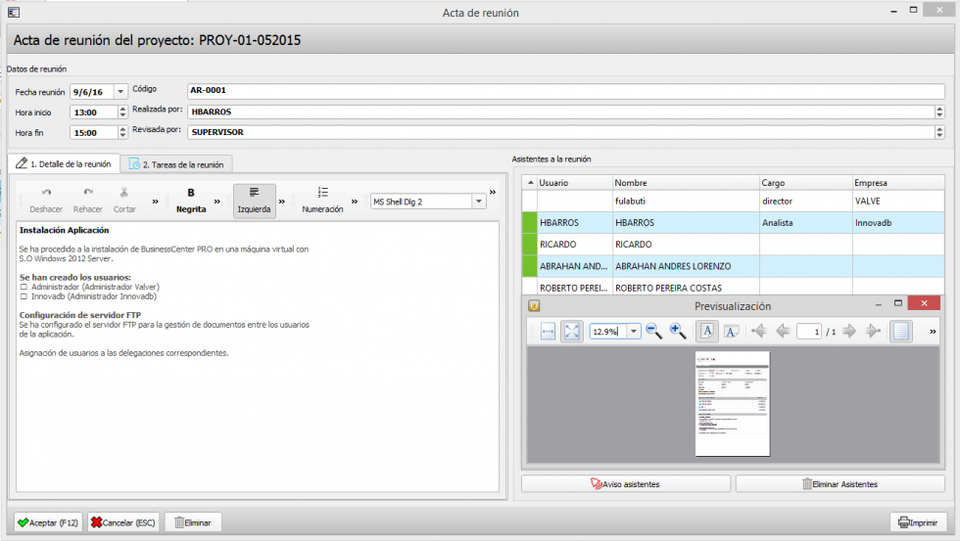Viewport: 960px width, 541px height.
Task: Expand editor toolbar overflow at far right
Action: (x=492, y=192)
